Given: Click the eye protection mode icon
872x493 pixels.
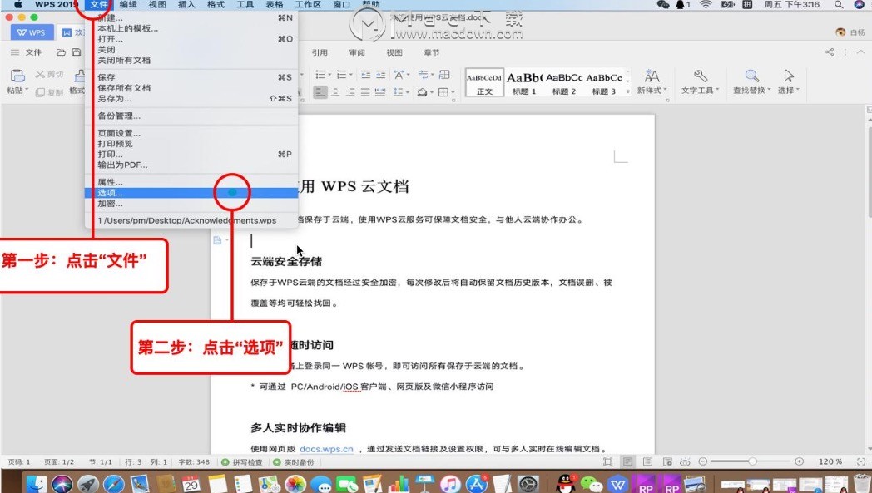Looking at the screenshot, I should 685,461.
